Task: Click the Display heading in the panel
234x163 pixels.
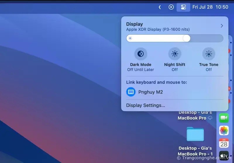Action: (135, 24)
